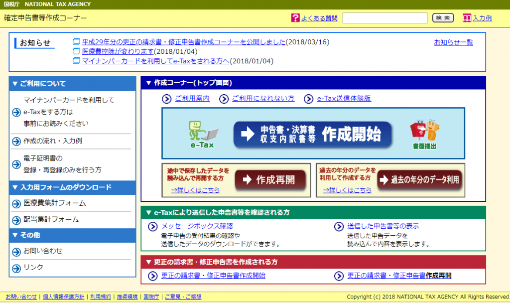
Task: Click the 書面提出 mailbox mascot icon
Action: tap(425, 132)
